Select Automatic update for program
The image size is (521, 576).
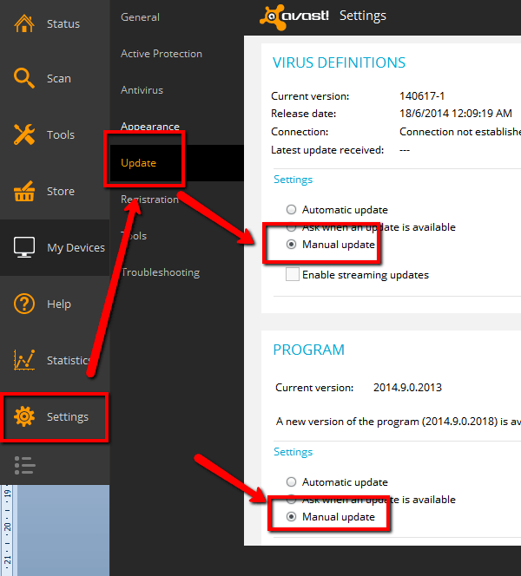291,482
